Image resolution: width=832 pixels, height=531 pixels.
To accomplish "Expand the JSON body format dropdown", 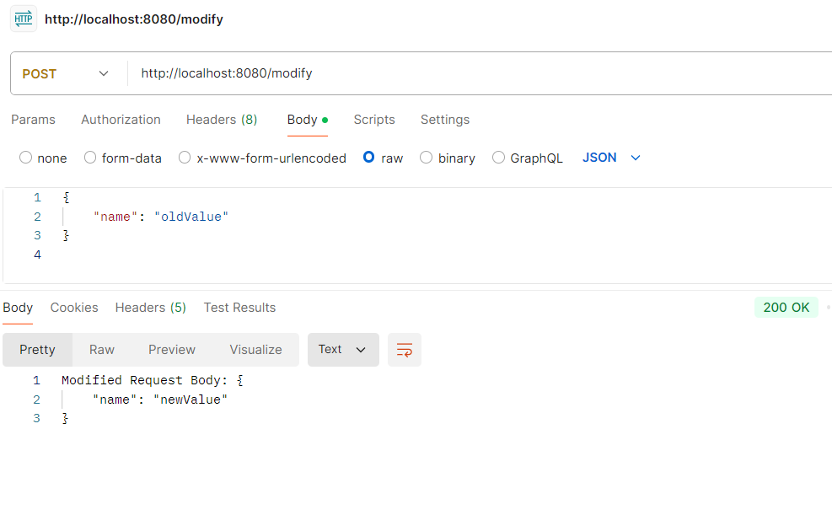I will 611,158.
